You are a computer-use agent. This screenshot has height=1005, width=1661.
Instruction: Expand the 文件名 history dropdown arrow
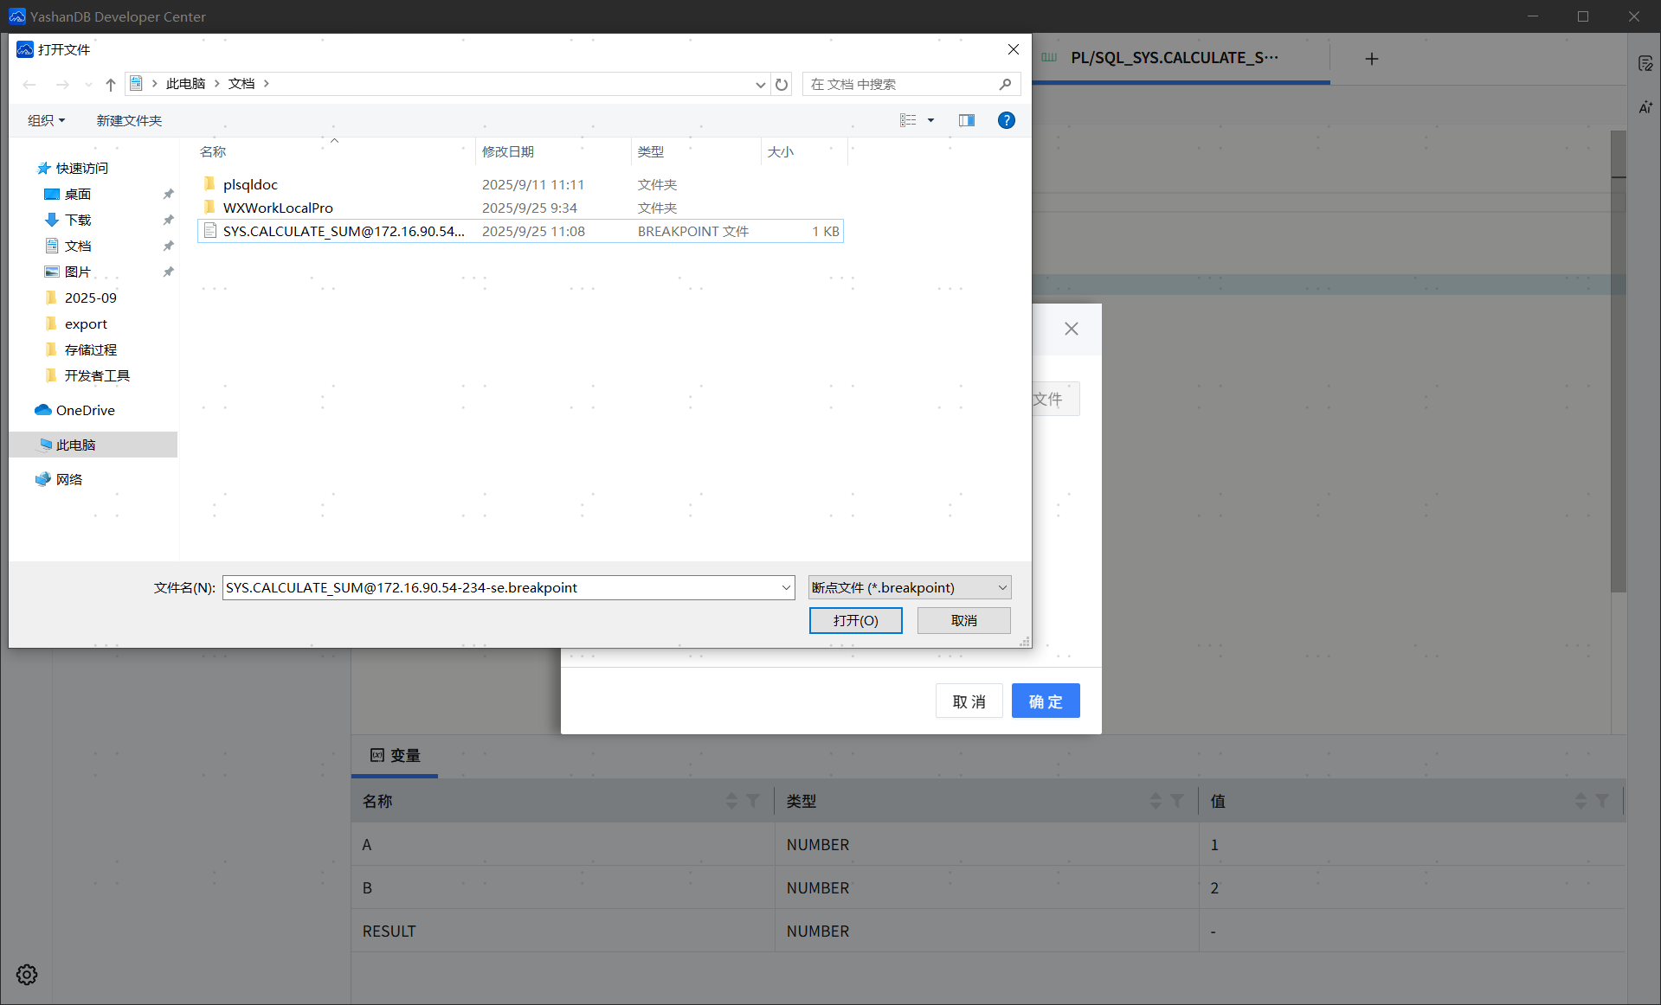click(786, 588)
